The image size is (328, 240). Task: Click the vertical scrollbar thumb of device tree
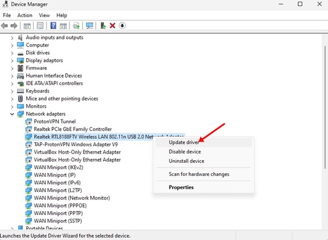pyautogui.click(x=325, y=107)
